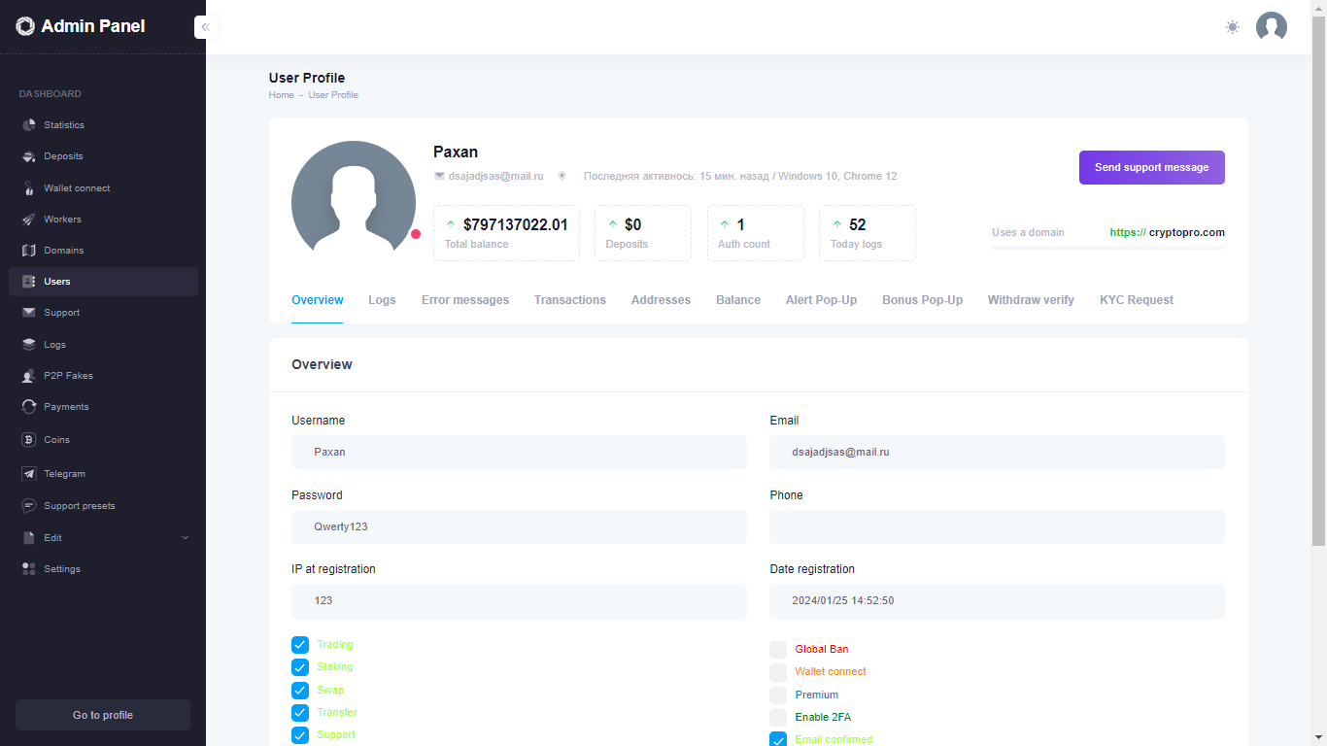Collapse the sidebar with double-chevron button
Viewport: 1327px width, 746px height.
coord(205,27)
